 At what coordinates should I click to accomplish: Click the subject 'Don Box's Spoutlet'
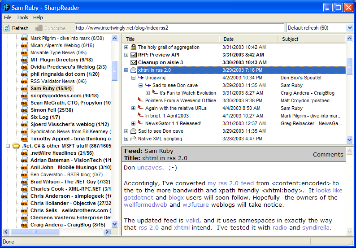tap(301, 78)
